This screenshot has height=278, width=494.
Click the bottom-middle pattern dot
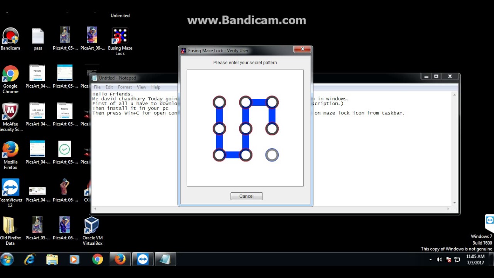coord(245,155)
